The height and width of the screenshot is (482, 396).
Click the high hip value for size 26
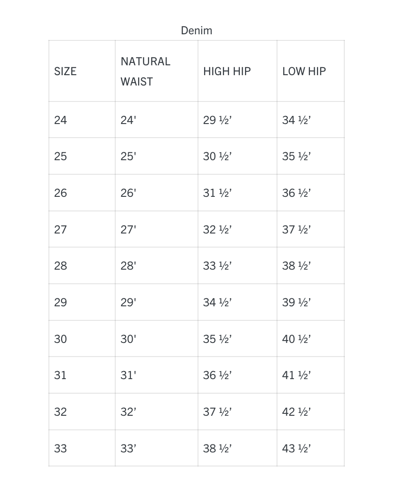(217, 193)
